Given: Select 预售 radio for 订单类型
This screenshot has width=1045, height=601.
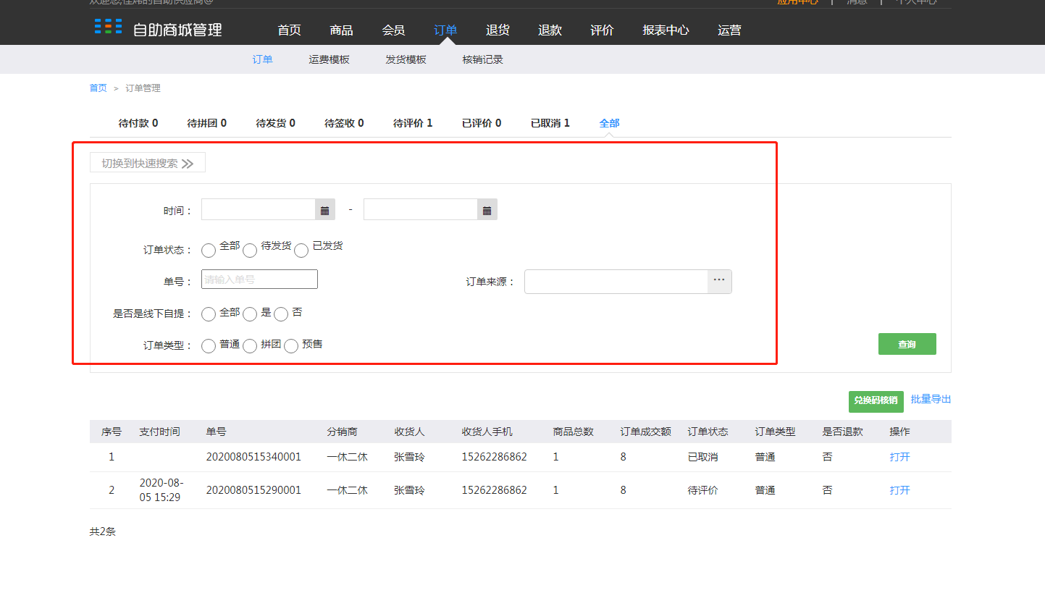Looking at the screenshot, I should coord(291,346).
